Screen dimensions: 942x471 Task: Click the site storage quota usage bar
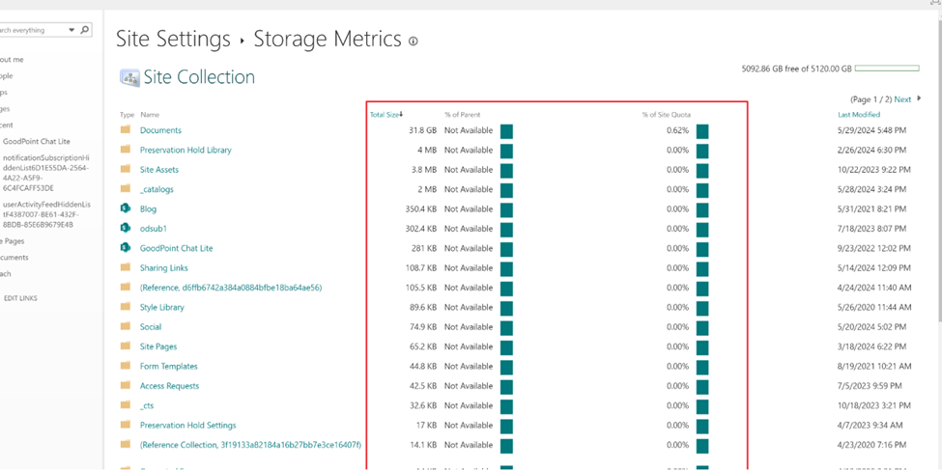(887, 69)
